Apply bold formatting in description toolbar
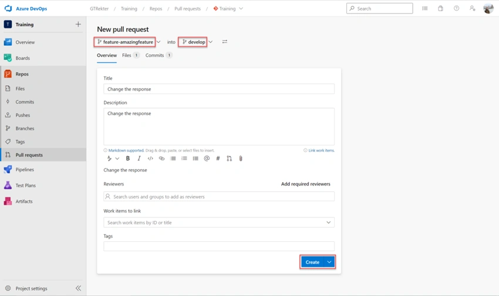 128,159
